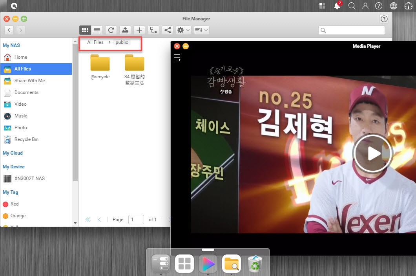Collapse the My Tag section
This screenshot has height=276, width=416.
point(11,192)
